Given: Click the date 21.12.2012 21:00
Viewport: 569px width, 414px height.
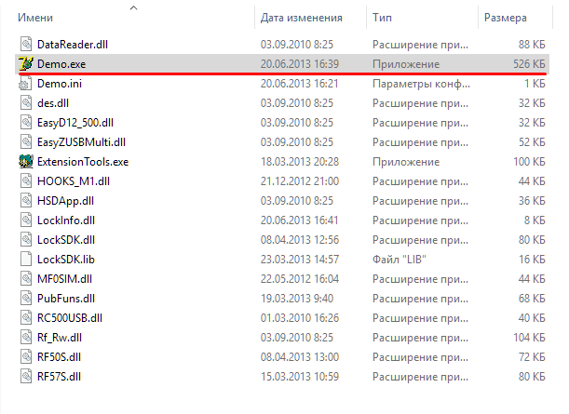Looking at the screenshot, I should [x=300, y=181].
